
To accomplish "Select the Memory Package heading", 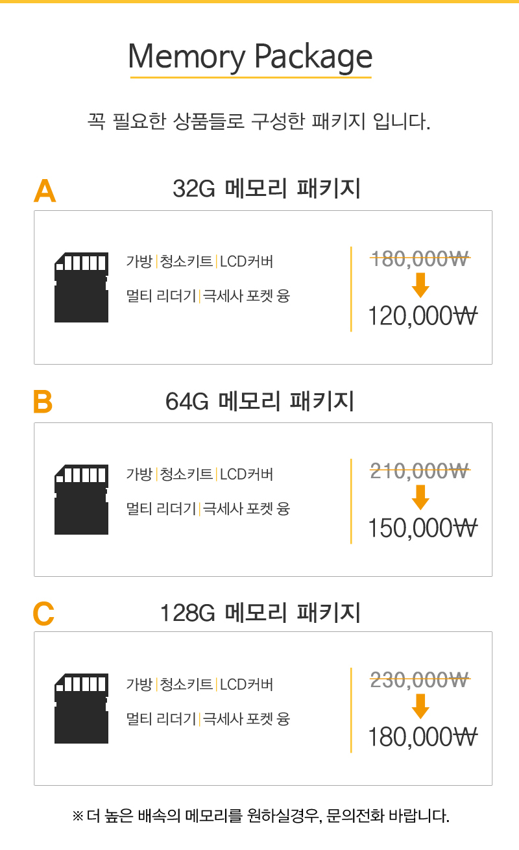I will coord(250,57).
